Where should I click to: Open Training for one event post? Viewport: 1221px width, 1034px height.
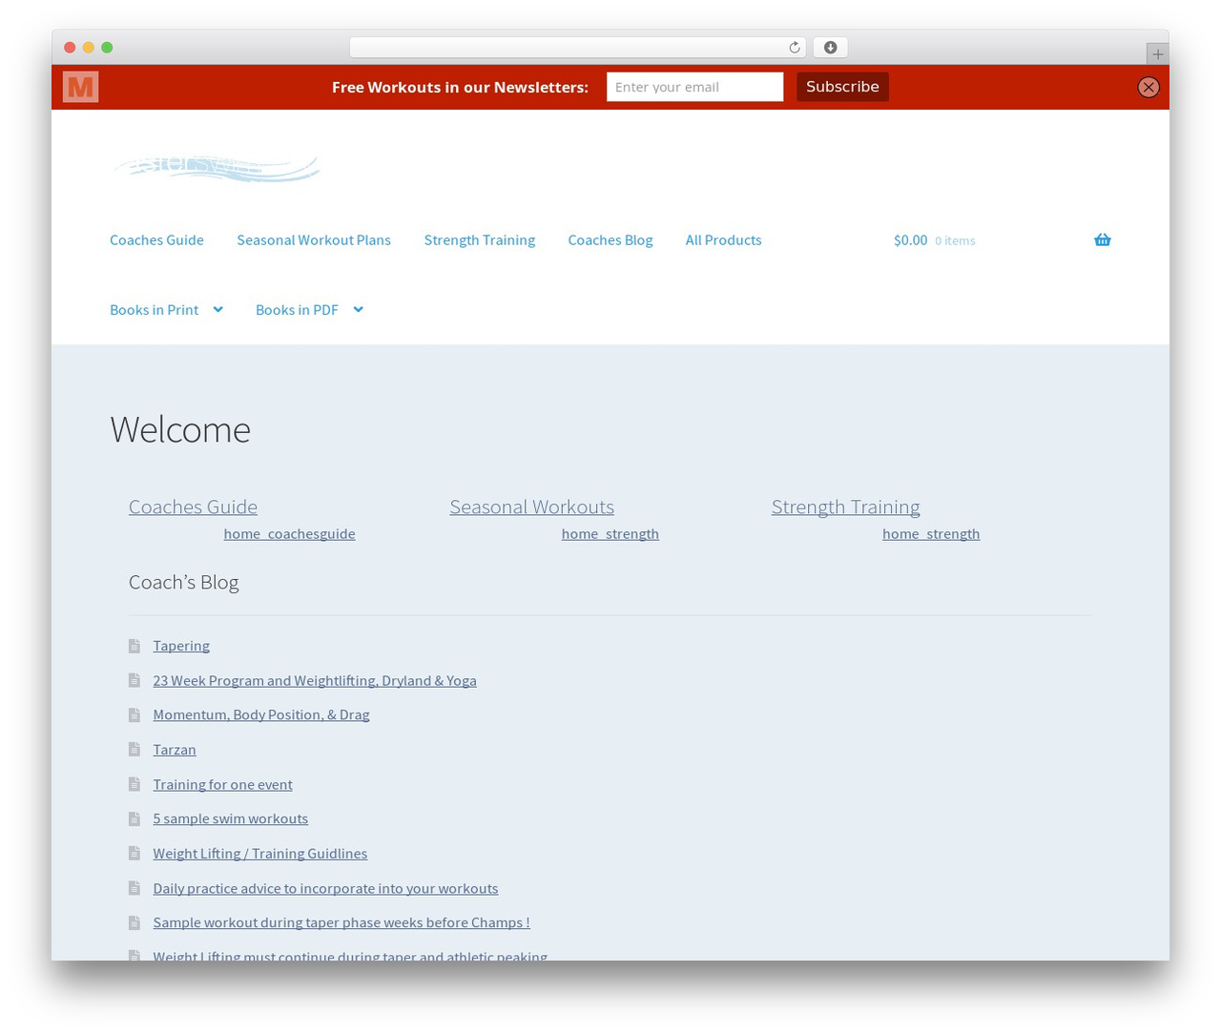click(x=222, y=784)
